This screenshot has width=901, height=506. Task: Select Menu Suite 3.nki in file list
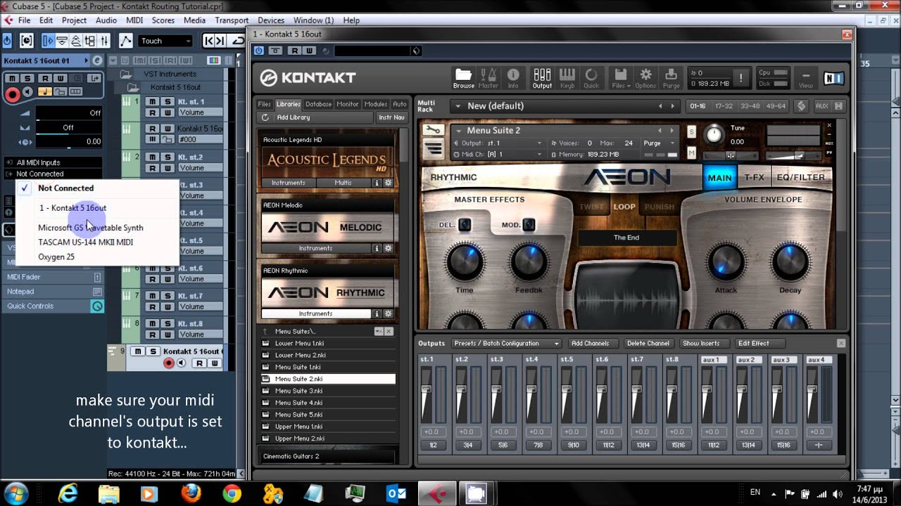click(298, 391)
